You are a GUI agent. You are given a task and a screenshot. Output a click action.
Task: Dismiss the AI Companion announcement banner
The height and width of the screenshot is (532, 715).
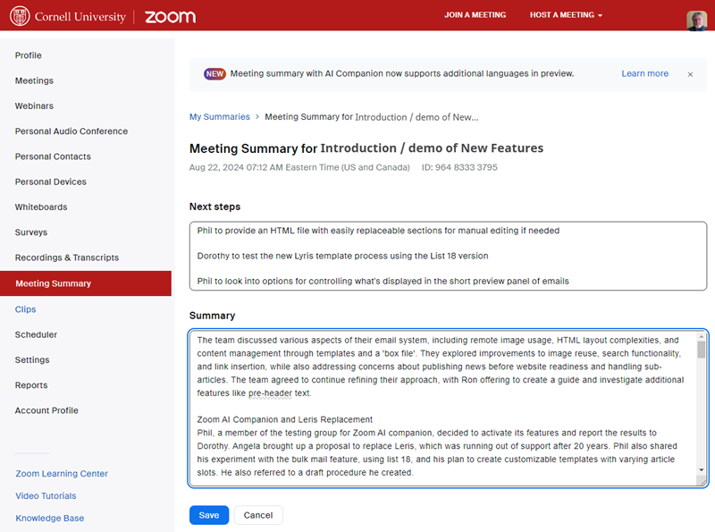click(690, 74)
